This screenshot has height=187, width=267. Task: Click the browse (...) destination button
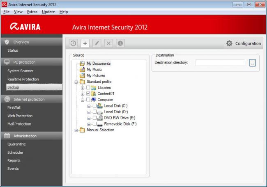[x=252, y=63]
